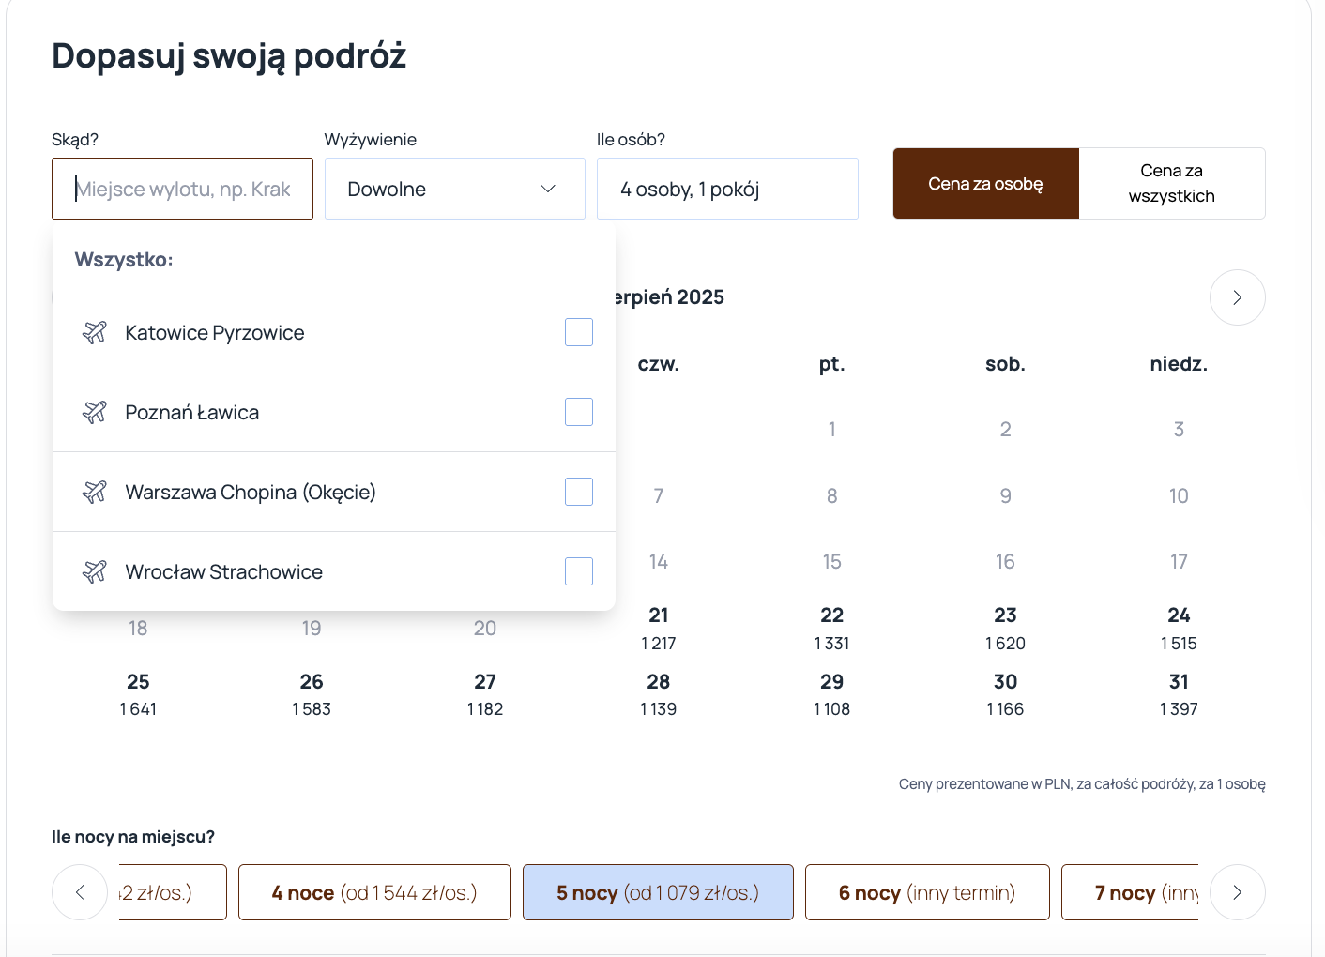This screenshot has height=957, width=1325.
Task: Select August 25 priced 1 641
Action: [138, 694]
